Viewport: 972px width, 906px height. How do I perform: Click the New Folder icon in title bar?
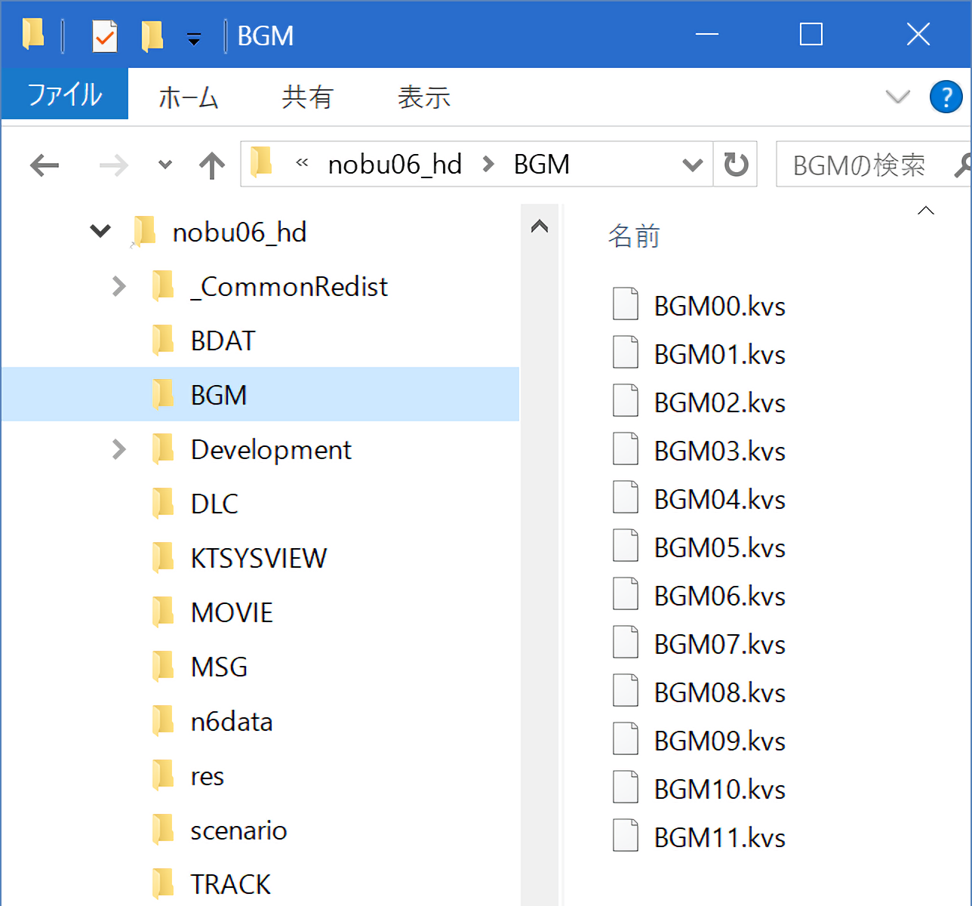pos(152,35)
